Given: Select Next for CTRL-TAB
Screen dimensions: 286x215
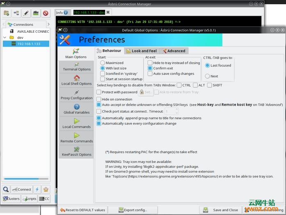Looking at the screenshot, I should pyautogui.click(x=207, y=76).
